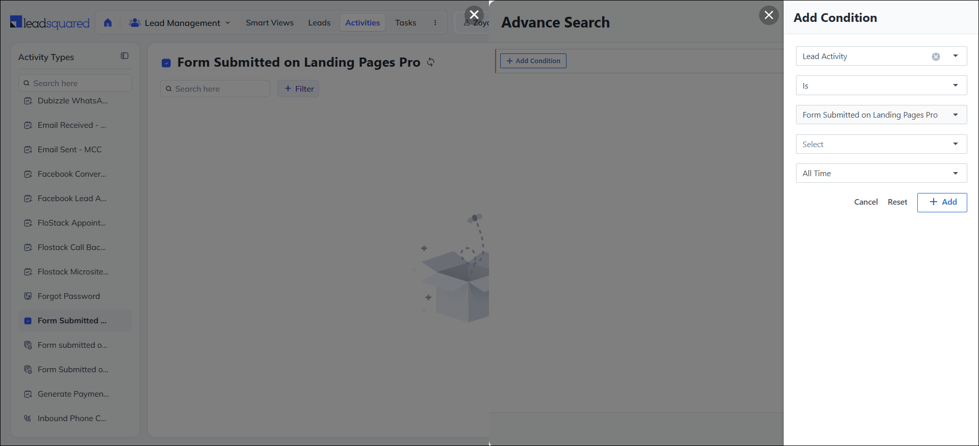Click the LeadSquared logo

(x=50, y=22)
